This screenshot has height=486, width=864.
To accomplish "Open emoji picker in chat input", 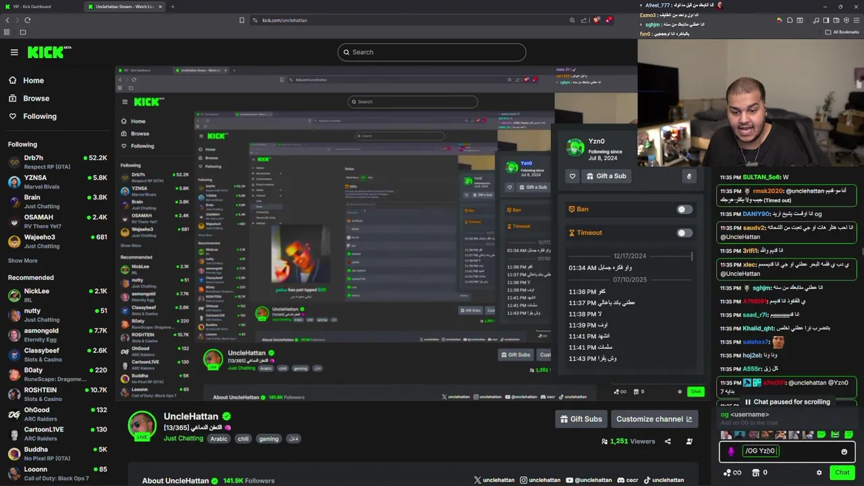I will click(x=844, y=452).
